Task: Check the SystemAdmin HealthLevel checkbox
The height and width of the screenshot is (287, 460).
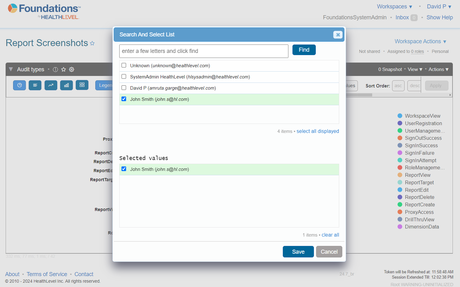Action: click(124, 77)
